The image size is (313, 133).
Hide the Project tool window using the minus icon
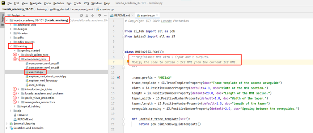tap(105, 15)
